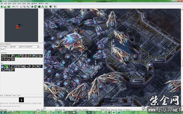Select the List view radio option

coord(17,95)
